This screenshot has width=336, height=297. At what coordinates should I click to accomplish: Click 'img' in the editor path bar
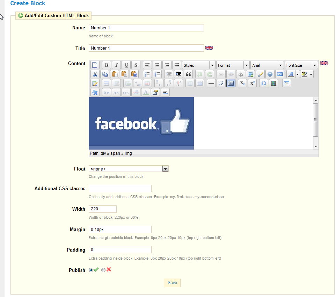click(128, 153)
